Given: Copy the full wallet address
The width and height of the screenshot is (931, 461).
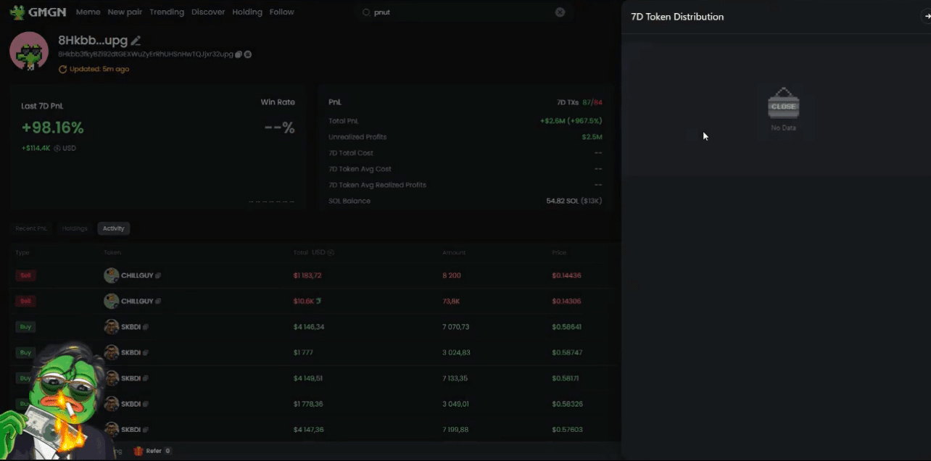Looking at the screenshot, I should (x=239, y=54).
